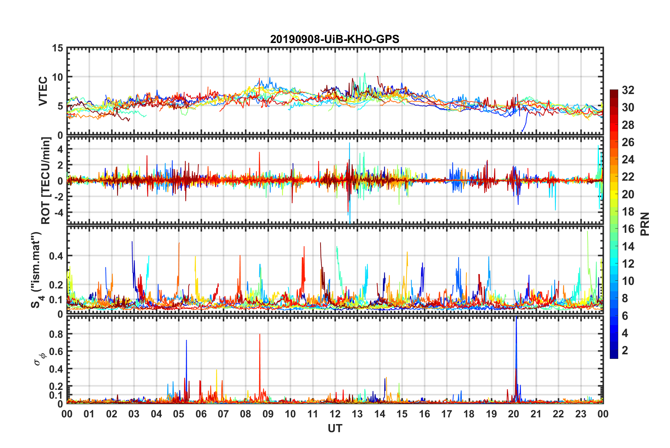
Task: Click the "0.6" tick on the sigma-phi axis
Action: [x=56, y=351]
